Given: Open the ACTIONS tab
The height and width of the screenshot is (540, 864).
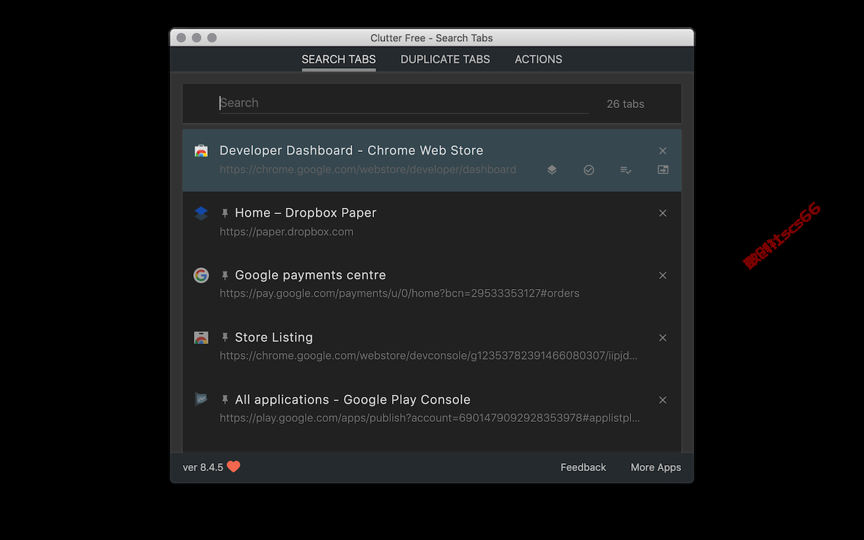Looking at the screenshot, I should point(539,59).
